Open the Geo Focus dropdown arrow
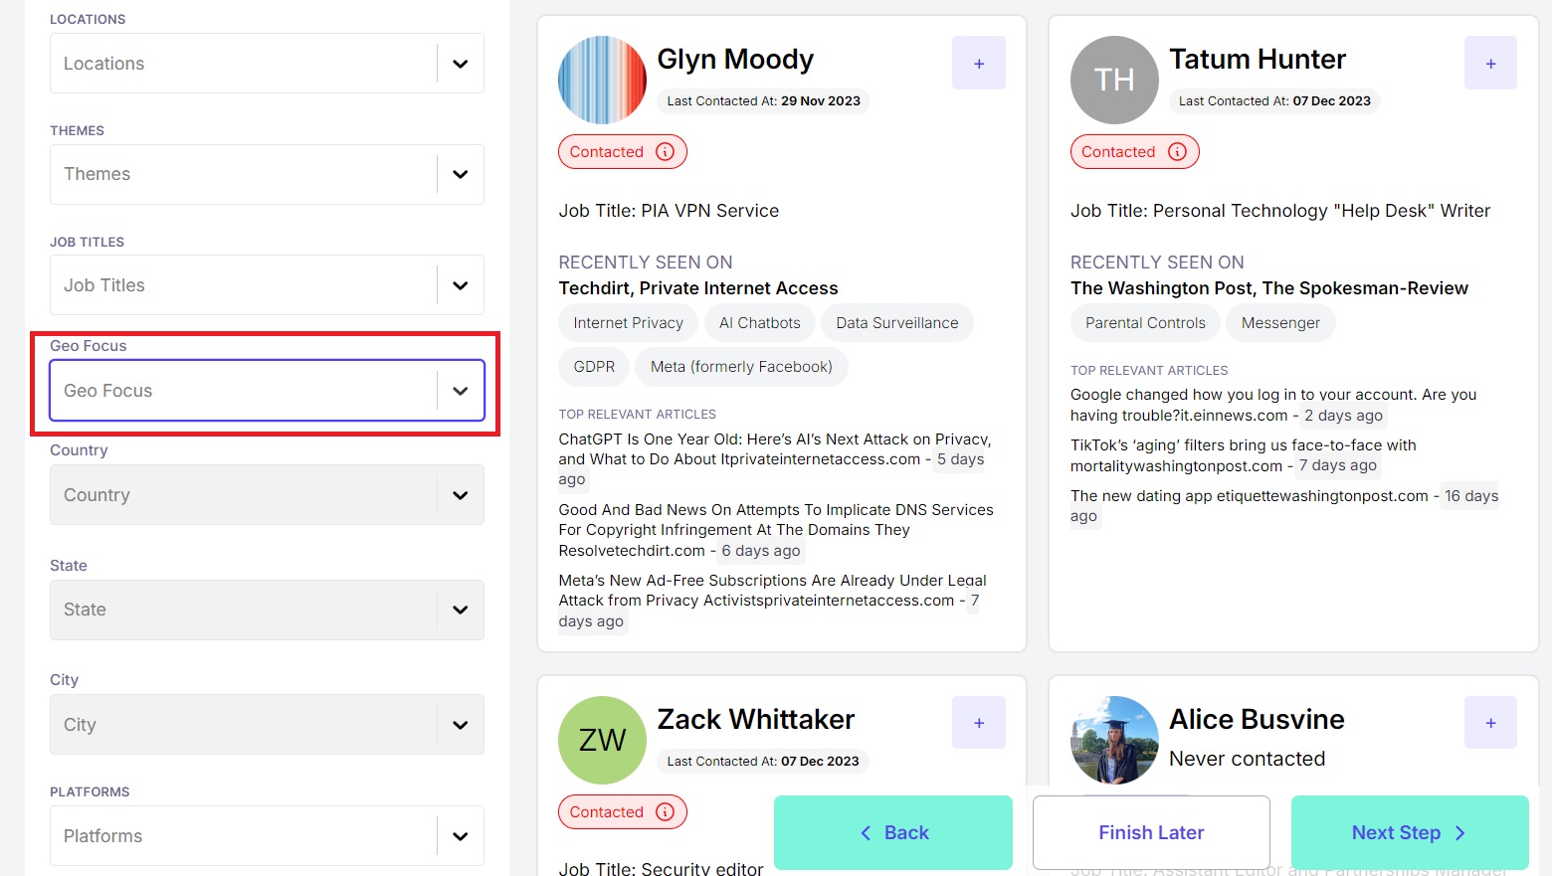 click(x=460, y=391)
